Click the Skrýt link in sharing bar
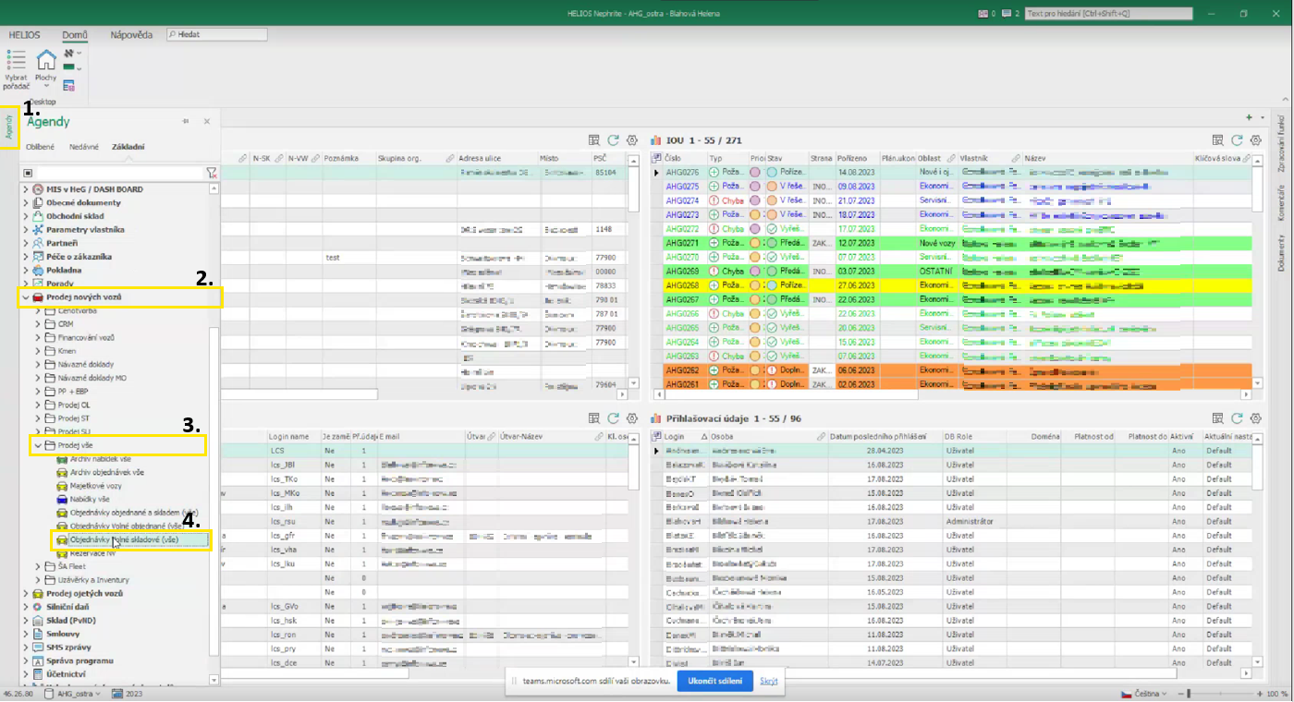Viewport: 1294px width, 702px height. pyautogui.click(x=769, y=681)
